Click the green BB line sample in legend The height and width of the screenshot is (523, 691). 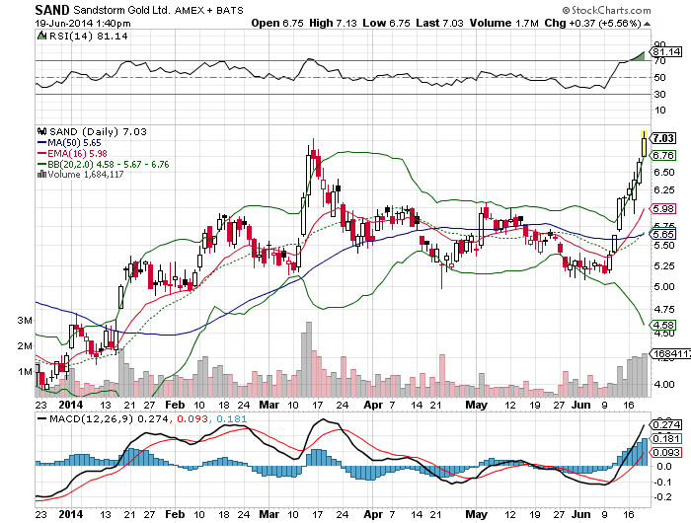42,164
